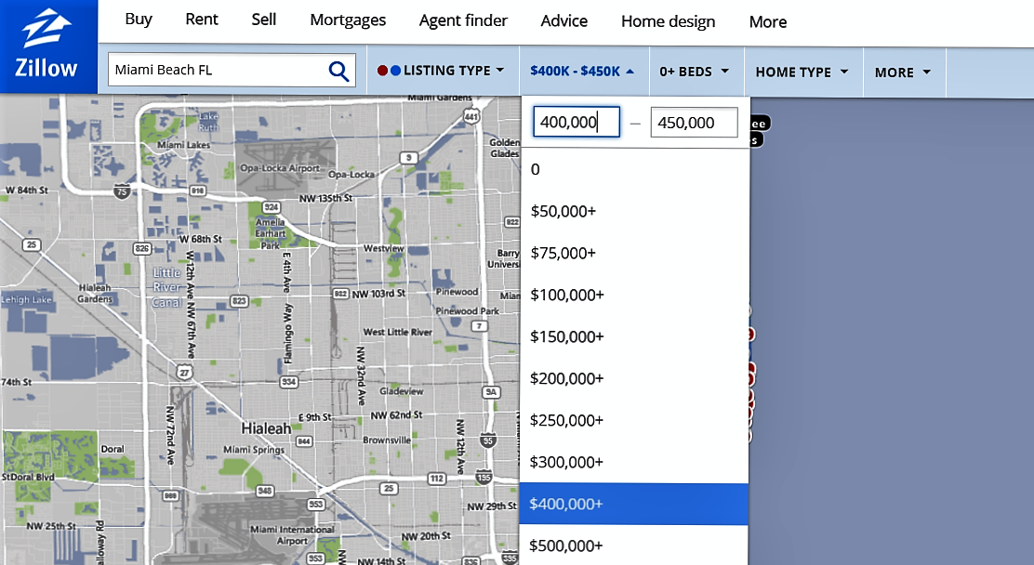
Task: Click the search magnifier icon
Action: (338, 71)
